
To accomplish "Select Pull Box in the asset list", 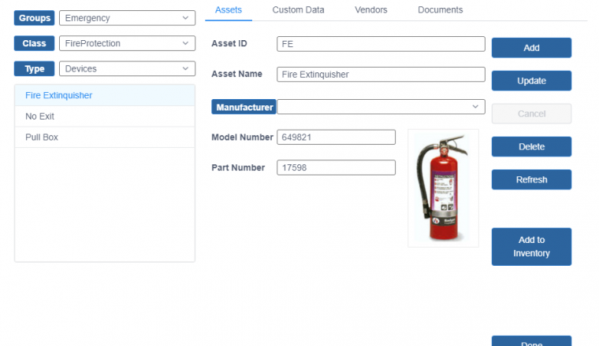I will click(105, 137).
